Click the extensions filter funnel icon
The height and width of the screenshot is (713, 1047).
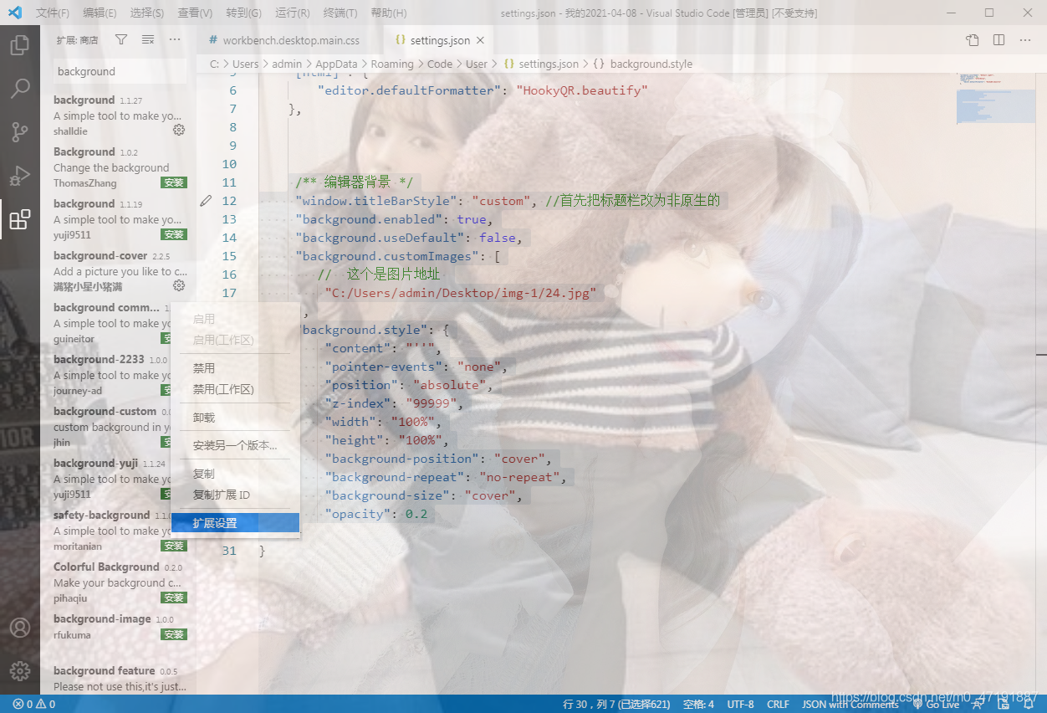[121, 39]
